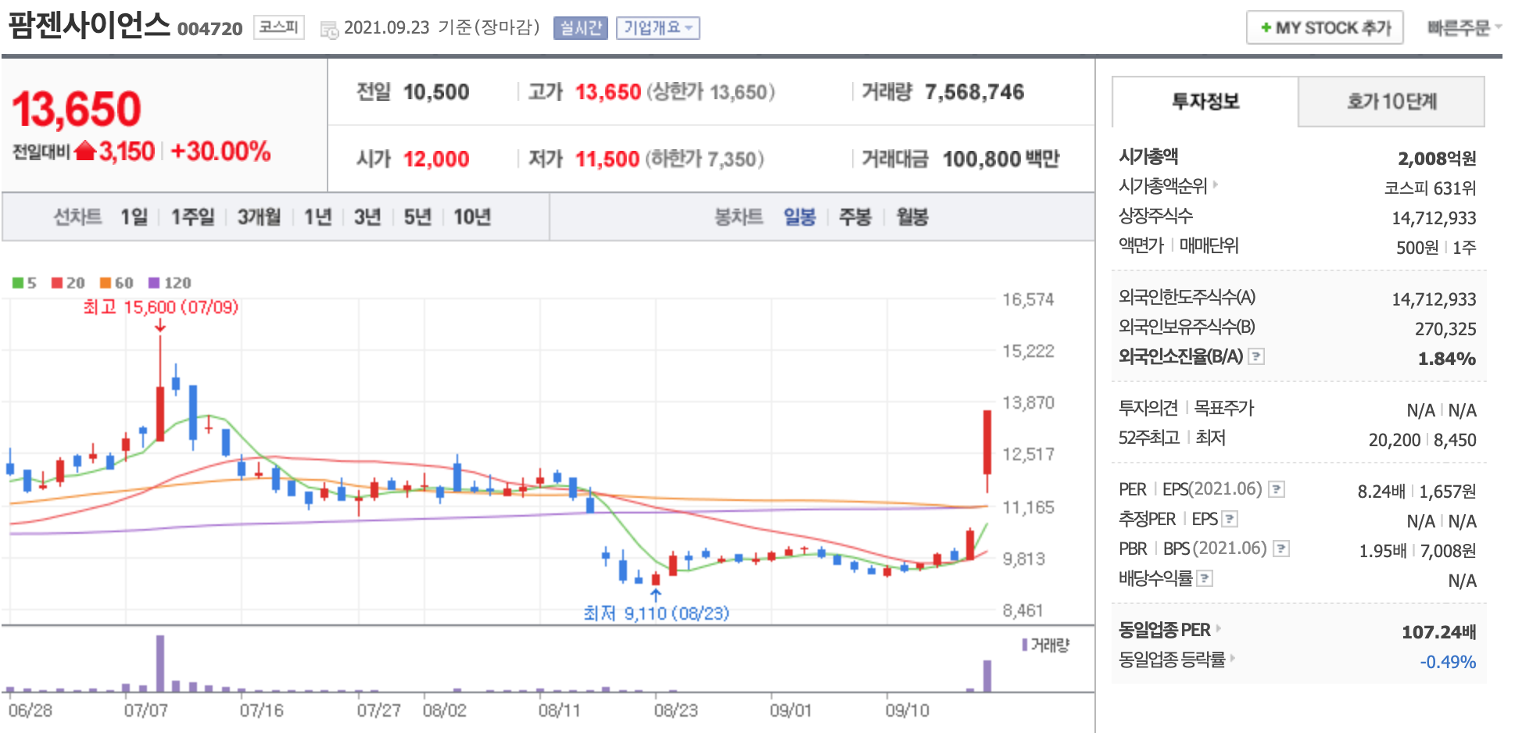Select the 10년 line chart period
The width and height of the screenshot is (1515, 733).
point(472,216)
